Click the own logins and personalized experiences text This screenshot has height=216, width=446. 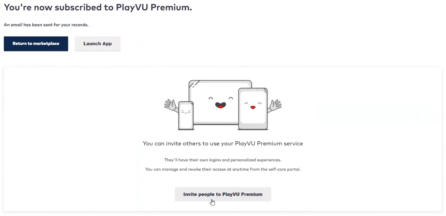pos(223,160)
